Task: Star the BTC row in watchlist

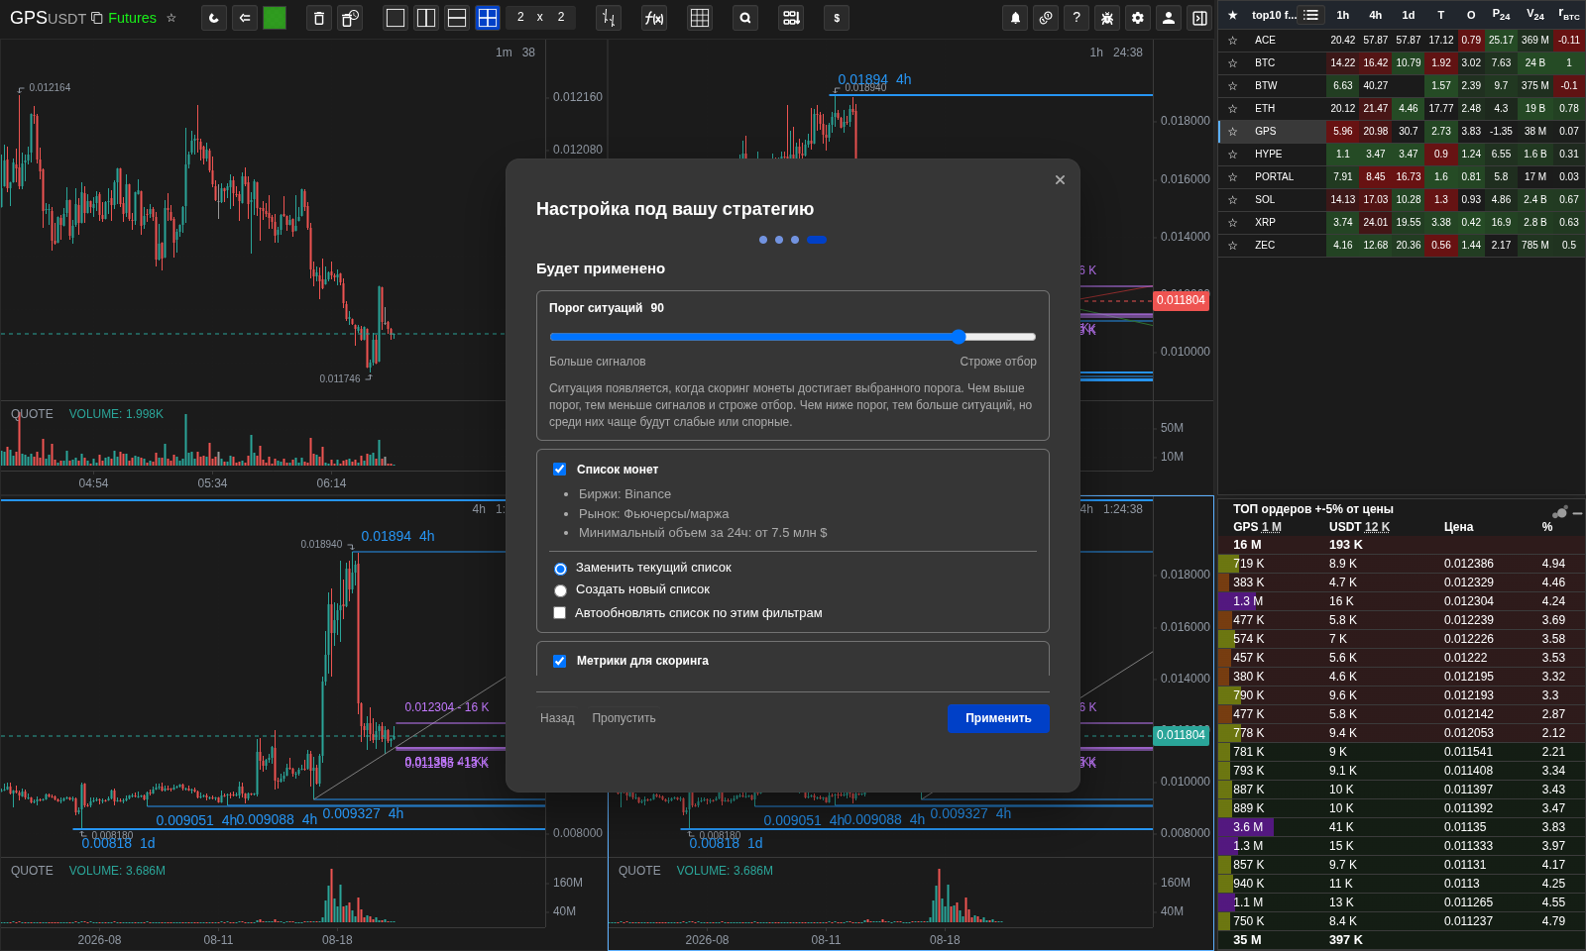Action: (1232, 63)
